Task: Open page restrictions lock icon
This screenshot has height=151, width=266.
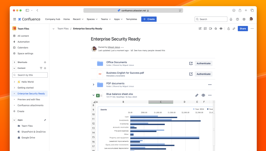Action: pos(229,28)
